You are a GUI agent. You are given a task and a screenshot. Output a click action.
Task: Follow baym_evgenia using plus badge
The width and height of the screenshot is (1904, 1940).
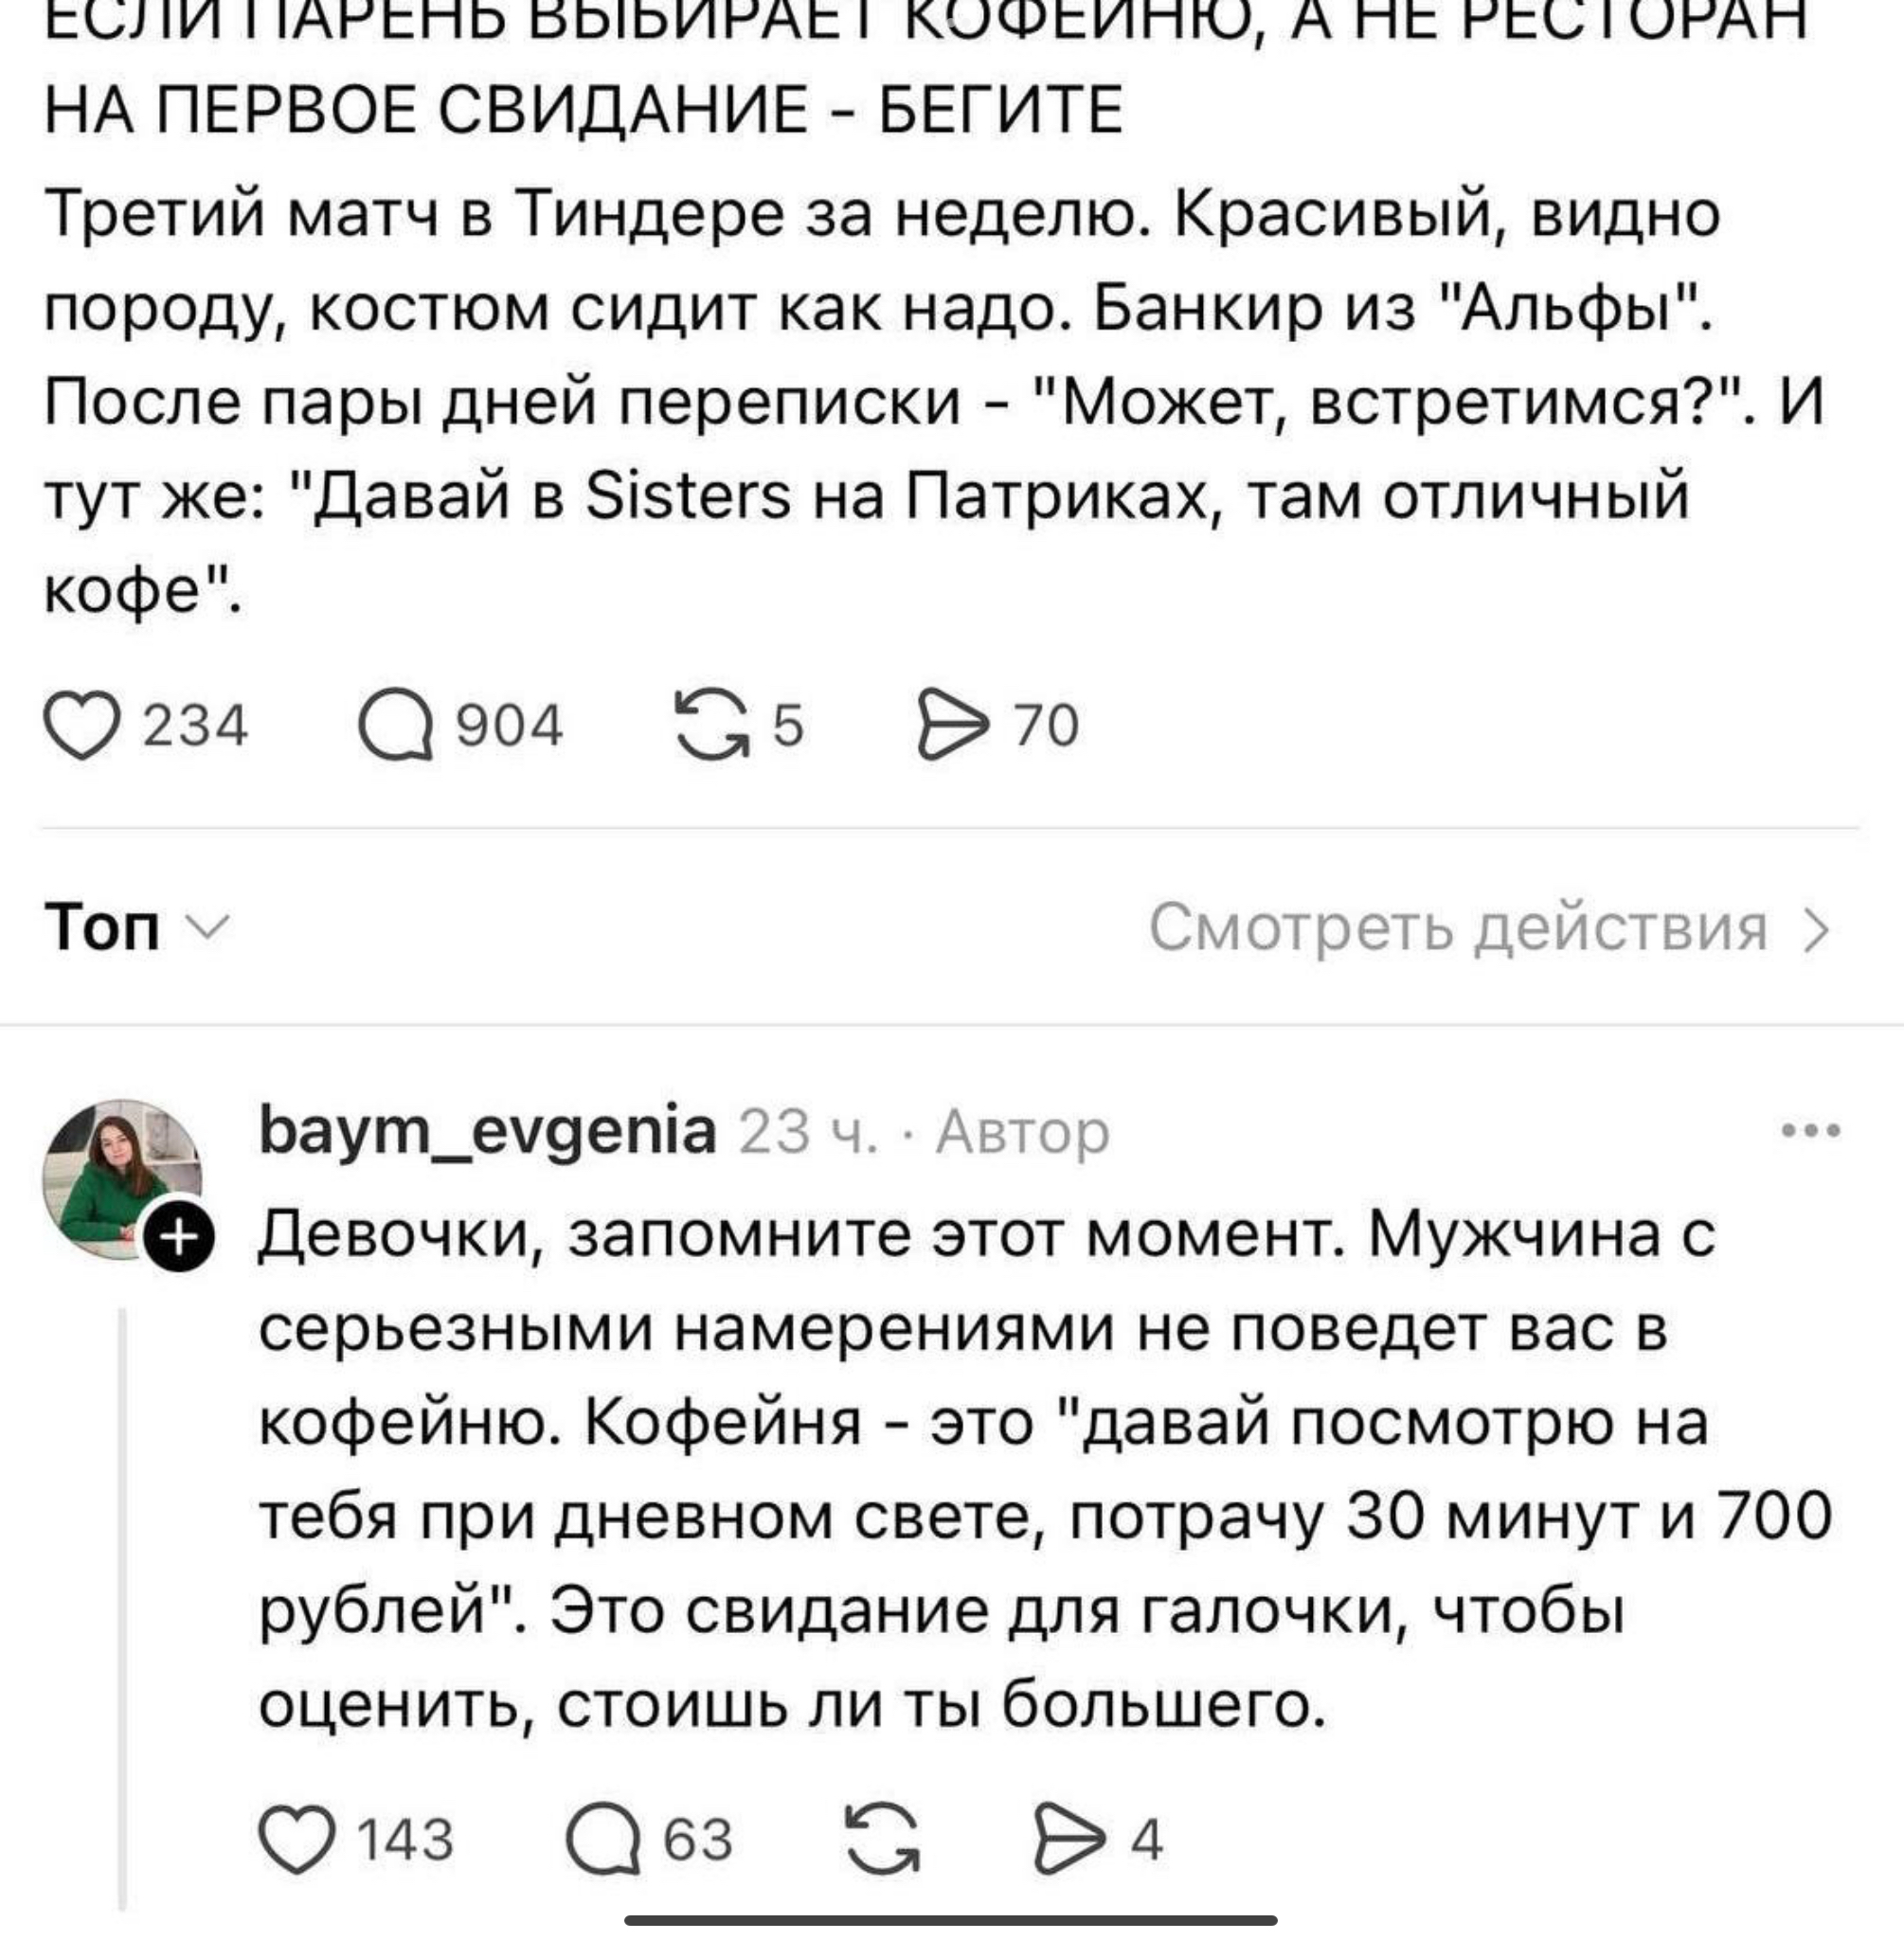179,1238
